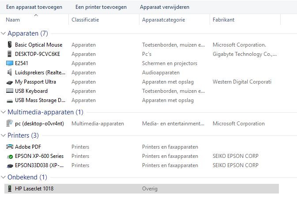This screenshot has height=212, width=297.
Task: Select the My Passport Ultra name
Action: (35, 82)
